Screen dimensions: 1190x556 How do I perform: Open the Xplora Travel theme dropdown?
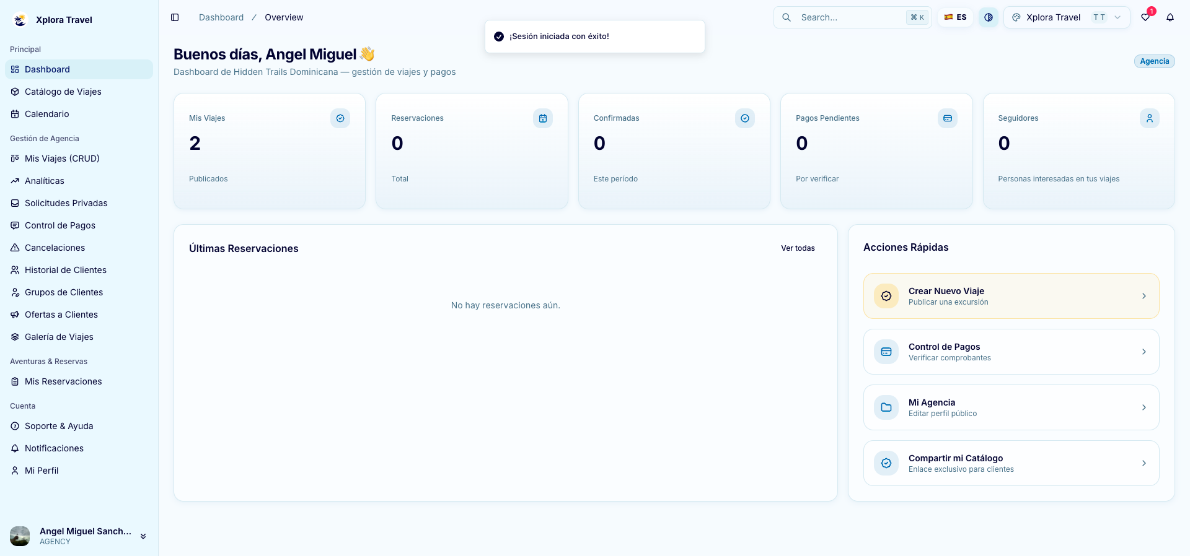click(1067, 17)
